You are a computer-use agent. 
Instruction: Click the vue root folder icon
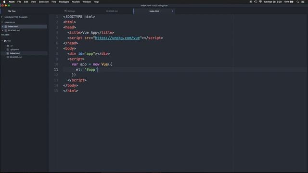click(5, 41)
